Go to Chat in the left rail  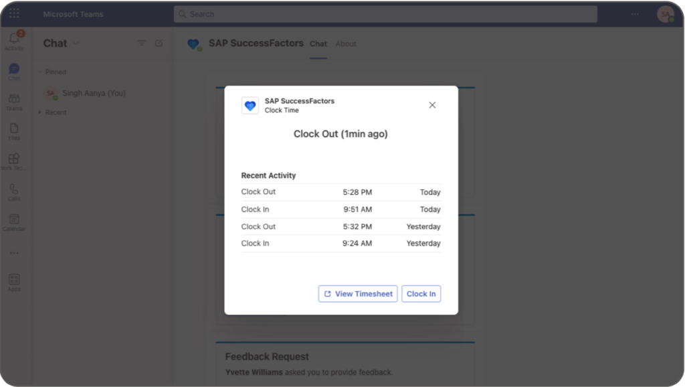14,72
